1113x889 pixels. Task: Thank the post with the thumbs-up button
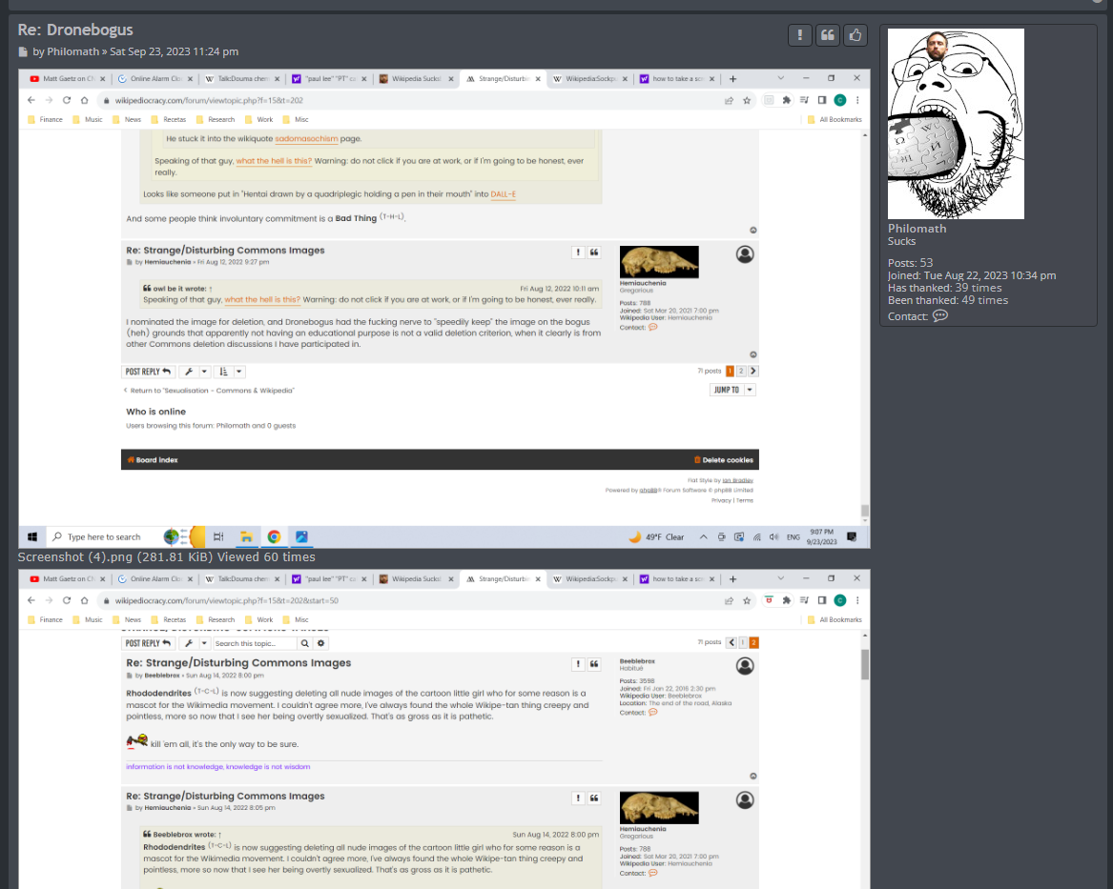click(855, 34)
